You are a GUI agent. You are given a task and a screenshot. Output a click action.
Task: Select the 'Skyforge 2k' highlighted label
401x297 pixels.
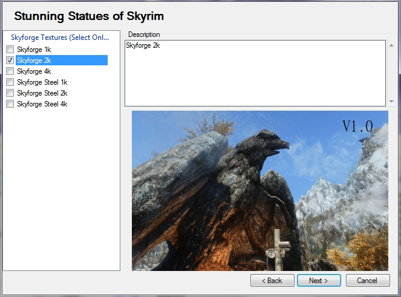pyautogui.click(x=62, y=60)
